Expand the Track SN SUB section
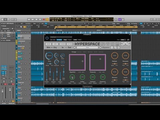Viewport: 160px width, 120px height. click(1, 40)
